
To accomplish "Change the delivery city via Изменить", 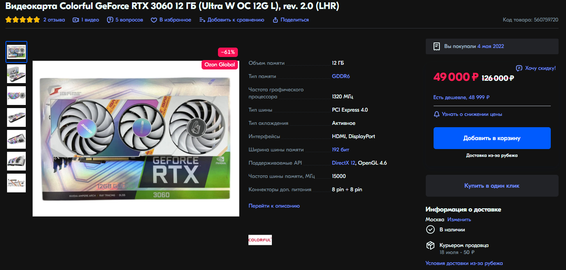I will (459, 220).
